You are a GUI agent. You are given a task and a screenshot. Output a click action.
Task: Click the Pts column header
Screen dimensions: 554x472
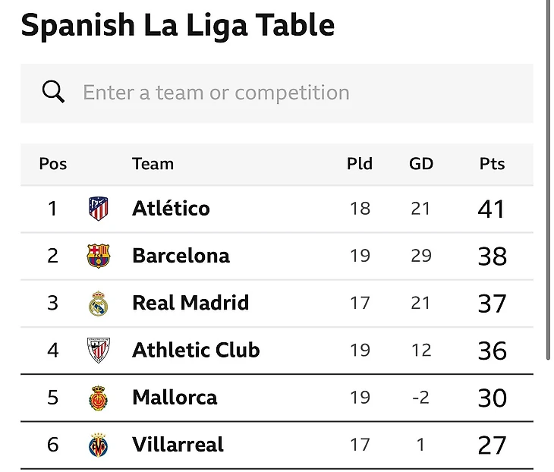[x=492, y=164]
